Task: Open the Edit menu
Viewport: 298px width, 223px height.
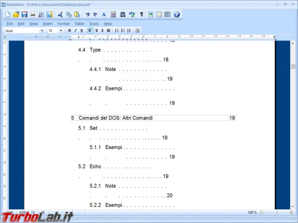Action: [21, 24]
